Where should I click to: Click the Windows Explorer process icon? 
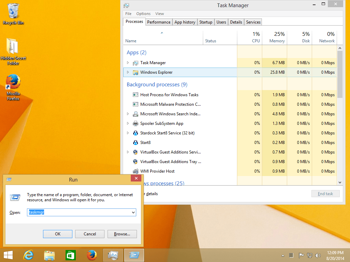[135, 72]
